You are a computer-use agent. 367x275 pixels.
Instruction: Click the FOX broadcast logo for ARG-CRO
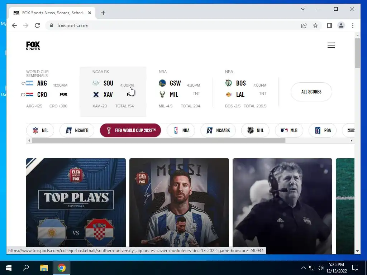[x=63, y=94]
